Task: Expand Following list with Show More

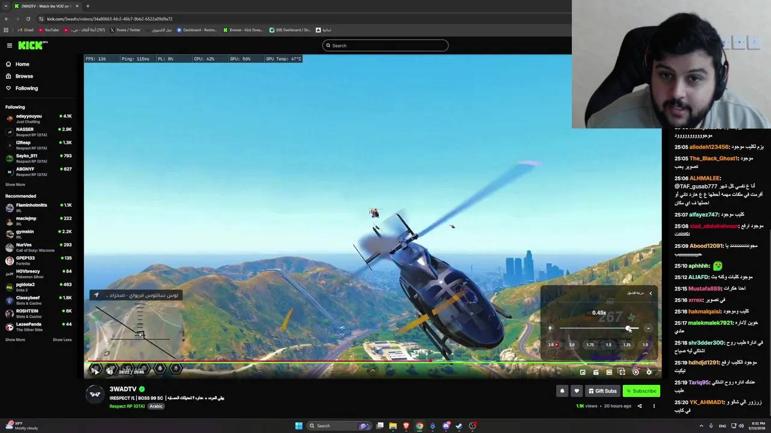Action: pyautogui.click(x=15, y=185)
